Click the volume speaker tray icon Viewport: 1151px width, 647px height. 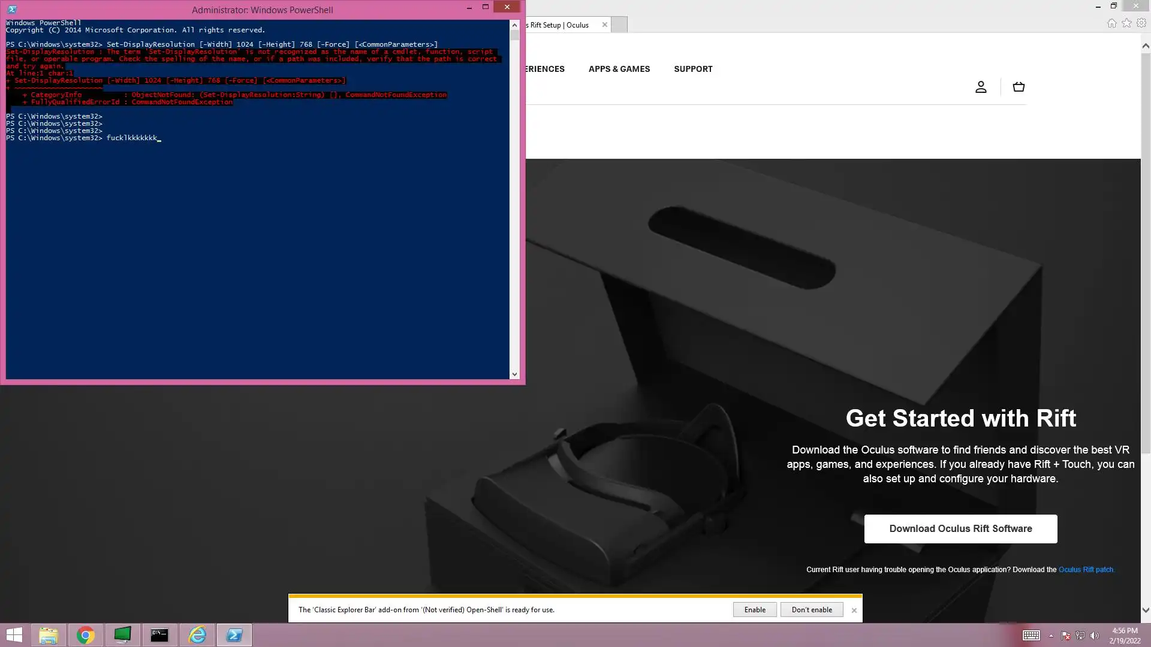pyautogui.click(x=1095, y=636)
